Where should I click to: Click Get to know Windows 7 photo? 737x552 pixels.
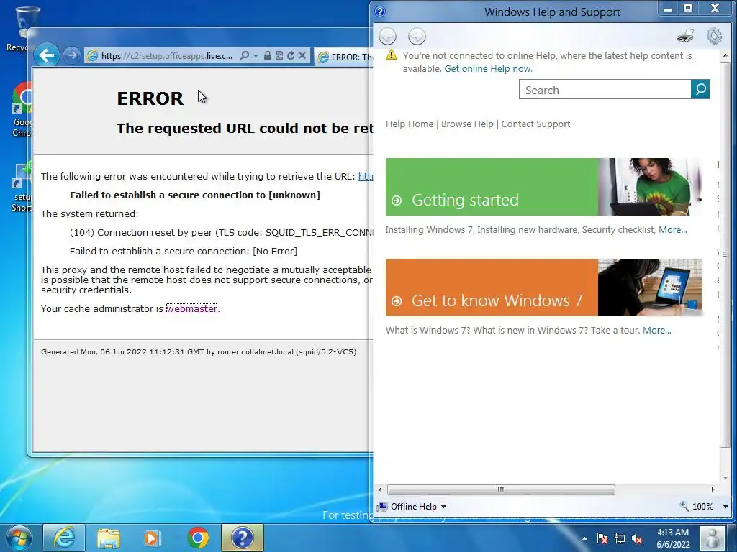point(650,287)
